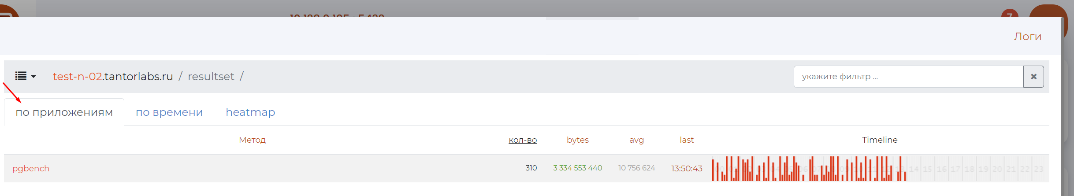Switch to the "по приложениям" tab
Viewport: 1074px width, 196px height.
tap(64, 112)
